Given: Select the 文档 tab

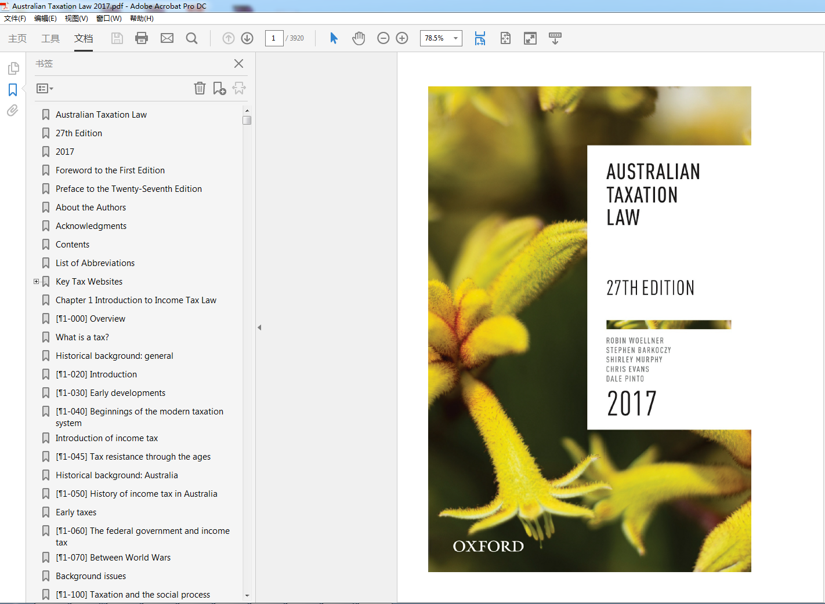Looking at the screenshot, I should pos(84,38).
